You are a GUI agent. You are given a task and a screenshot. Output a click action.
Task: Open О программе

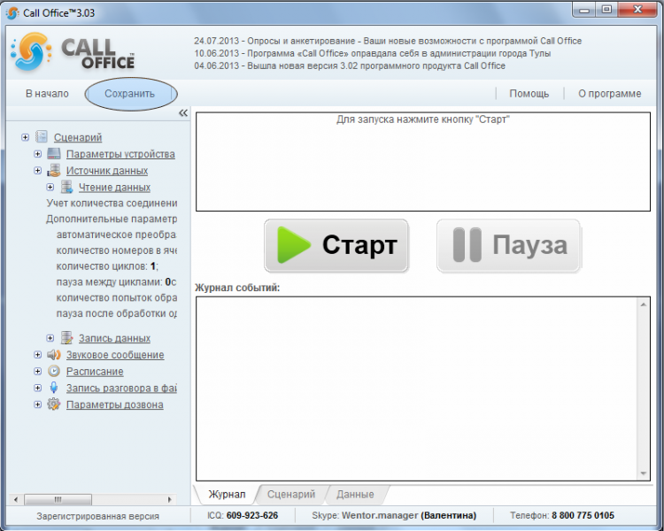609,94
